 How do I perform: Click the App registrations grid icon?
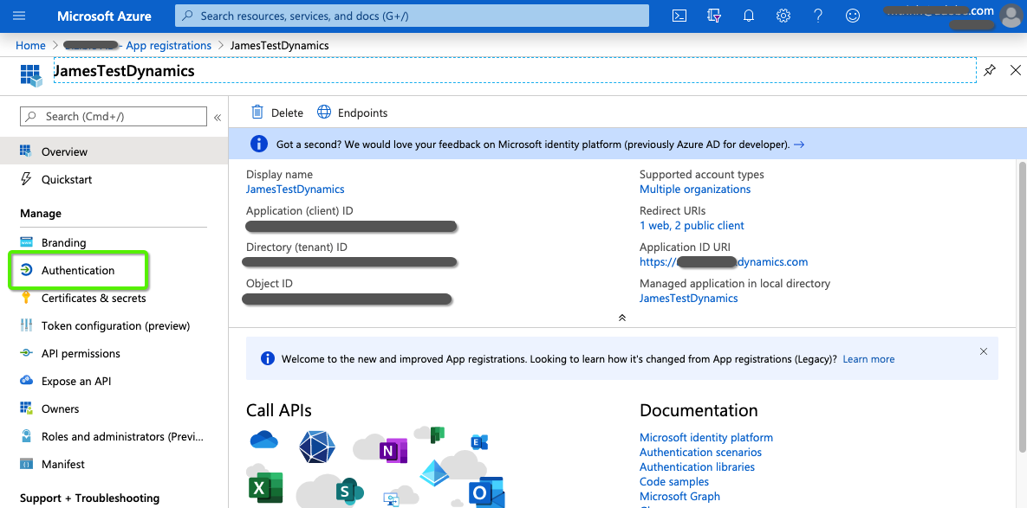pyautogui.click(x=31, y=74)
